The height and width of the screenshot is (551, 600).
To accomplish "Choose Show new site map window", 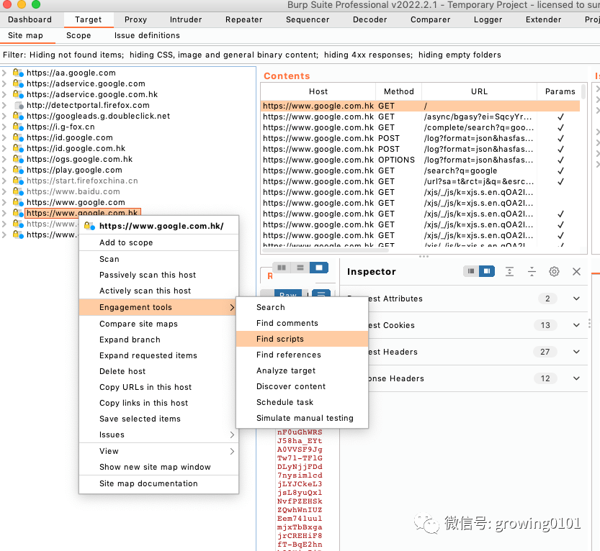I will [x=158, y=467].
